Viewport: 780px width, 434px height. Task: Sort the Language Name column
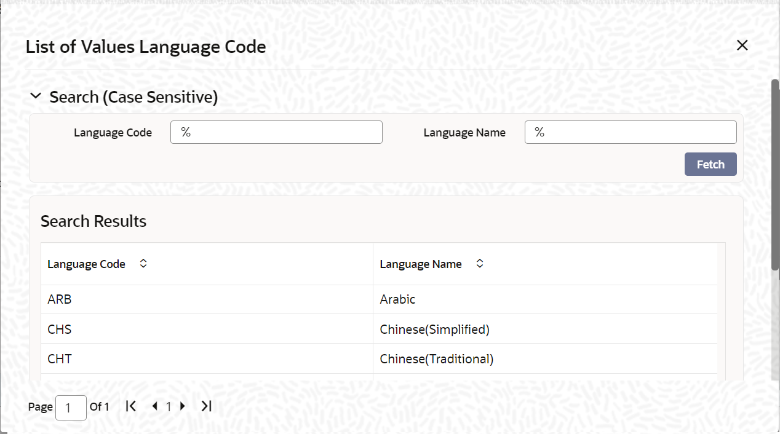tap(479, 263)
